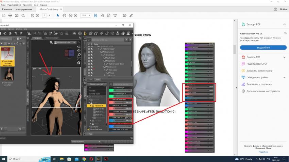This screenshot has height=162, width=289.
Task: Click Daz viewport orbit camera control
Action: pos(79,46)
